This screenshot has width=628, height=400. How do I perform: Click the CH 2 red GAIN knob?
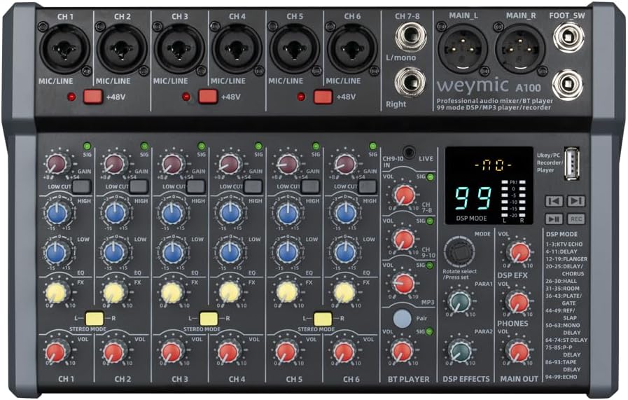pos(114,165)
